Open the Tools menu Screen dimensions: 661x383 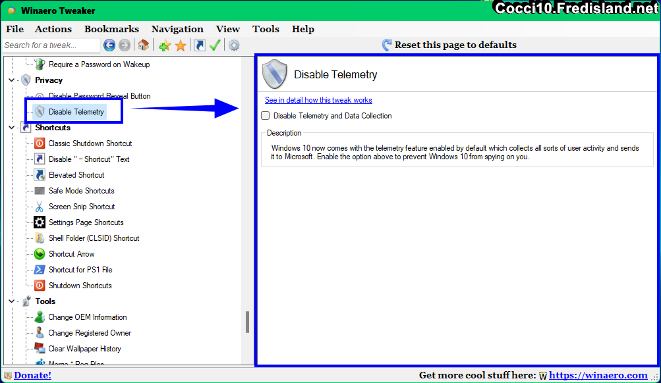[x=266, y=29]
